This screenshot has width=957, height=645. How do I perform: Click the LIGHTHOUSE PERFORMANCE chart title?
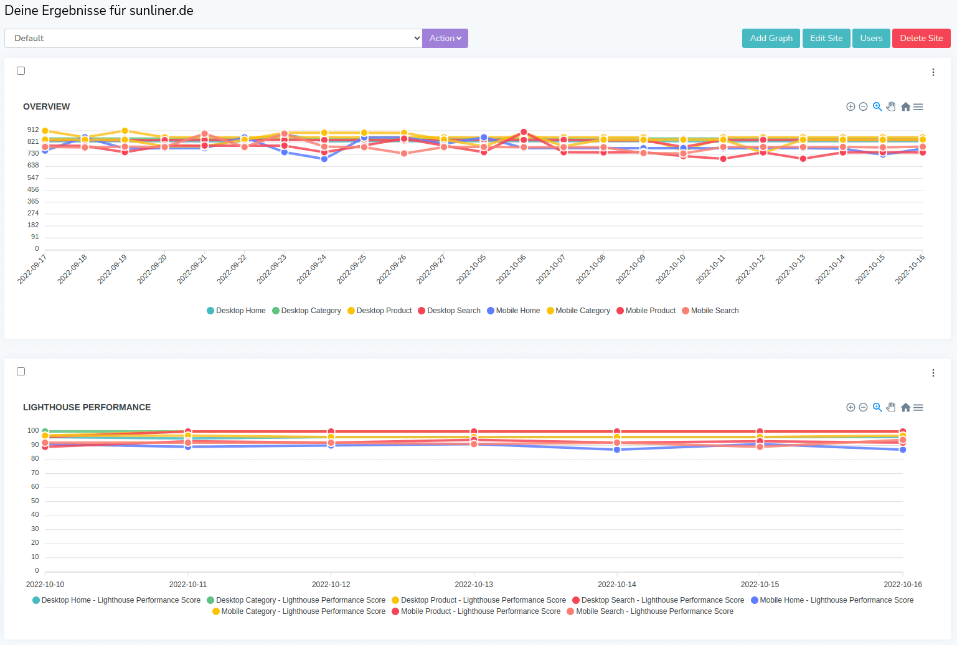[87, 407]
